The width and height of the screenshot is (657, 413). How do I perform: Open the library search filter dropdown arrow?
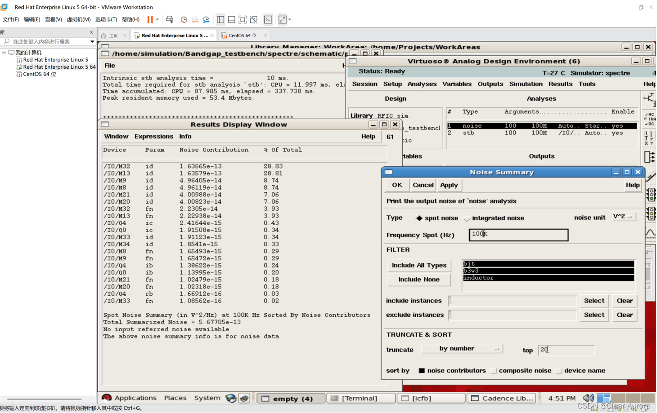(x=92, y=41)
